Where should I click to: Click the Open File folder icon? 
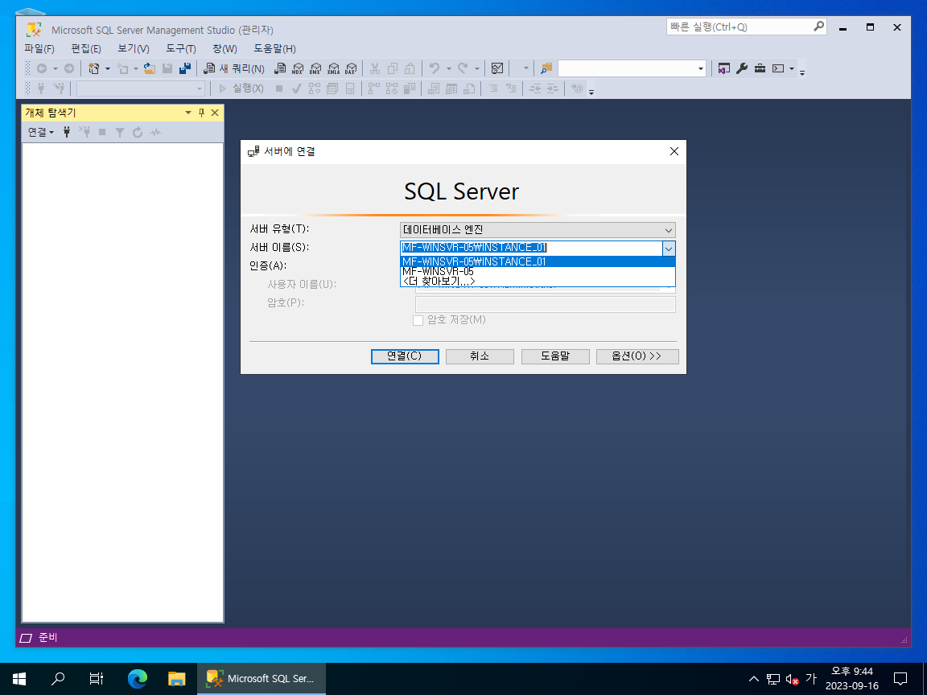(150, 68)
